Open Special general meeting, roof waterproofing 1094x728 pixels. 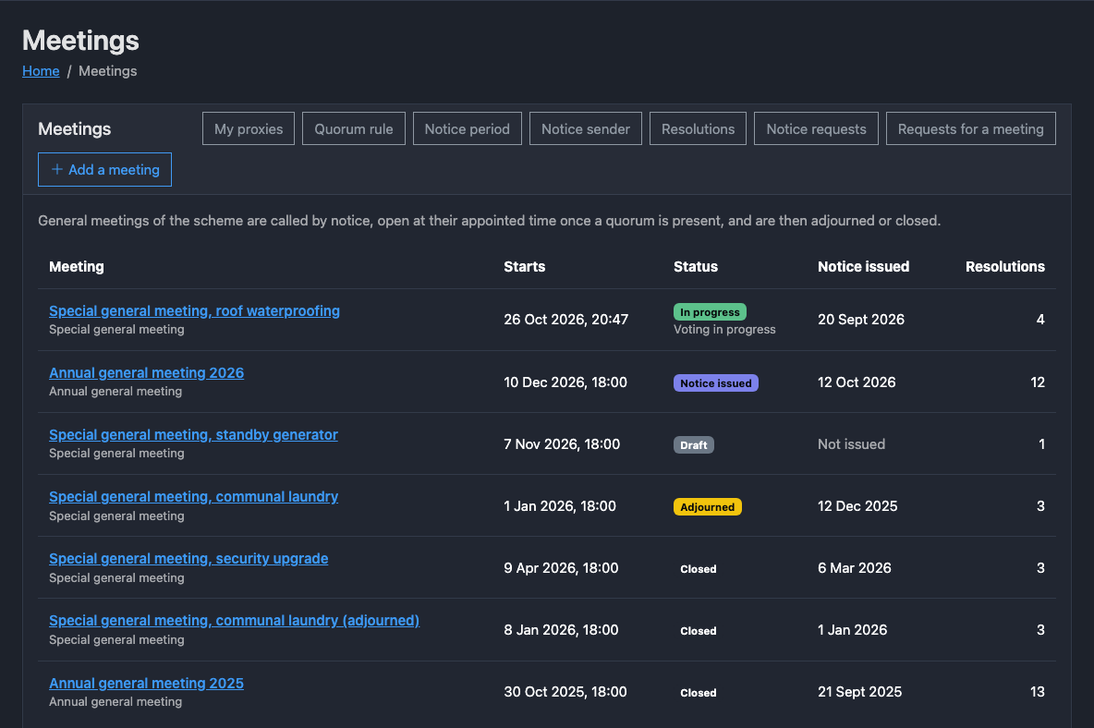194,311
